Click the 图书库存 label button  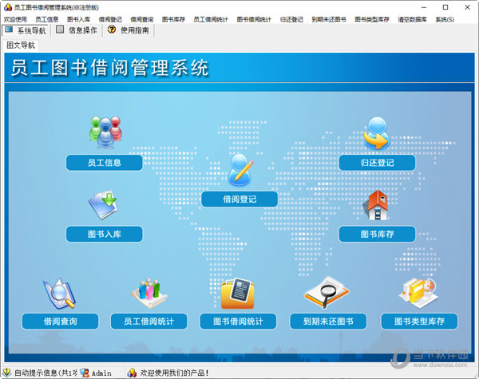click(x=377, y=234)
